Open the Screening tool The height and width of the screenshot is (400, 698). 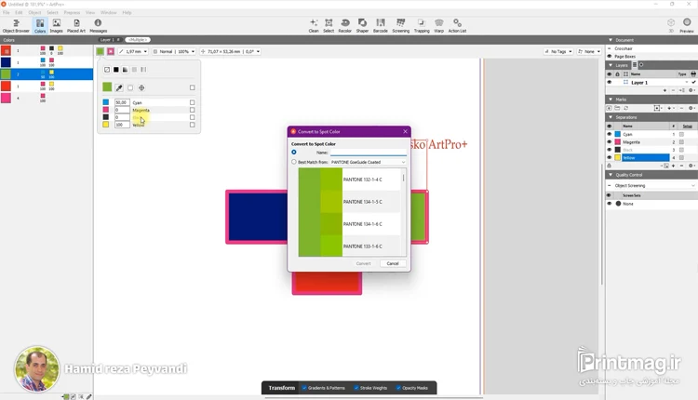pos(400,26)
